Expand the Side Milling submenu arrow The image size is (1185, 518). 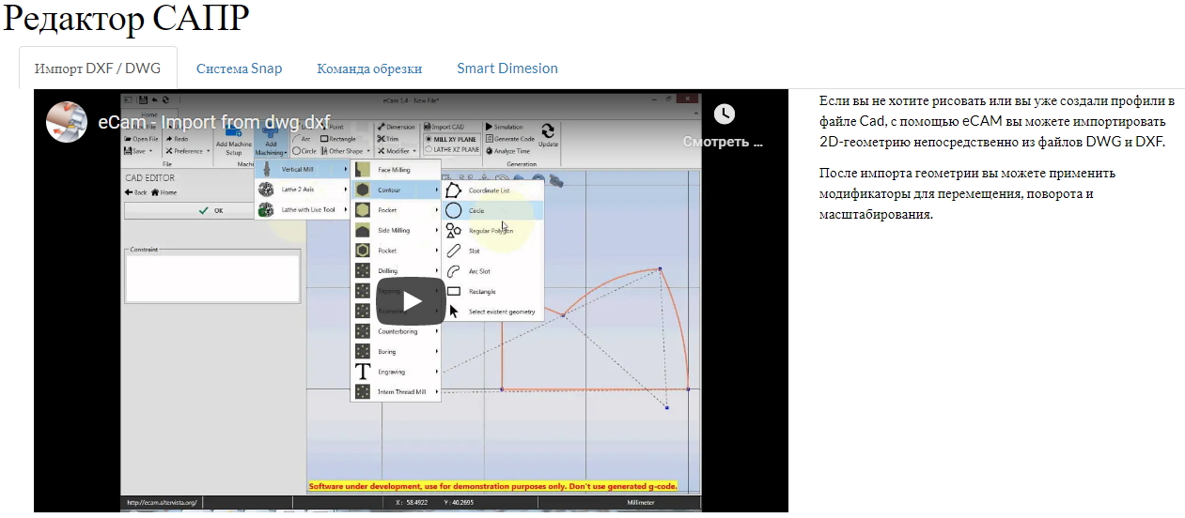click(x=437, y=231)
